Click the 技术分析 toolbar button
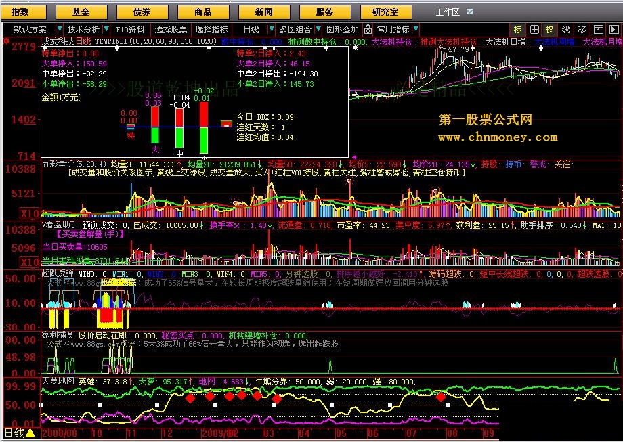Viewport: 623px width, 442px height. click(83, 29)
